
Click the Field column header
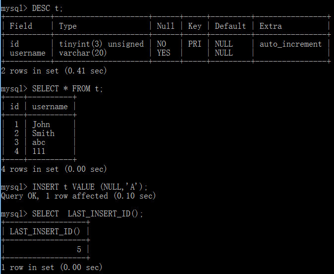(21, 26)
